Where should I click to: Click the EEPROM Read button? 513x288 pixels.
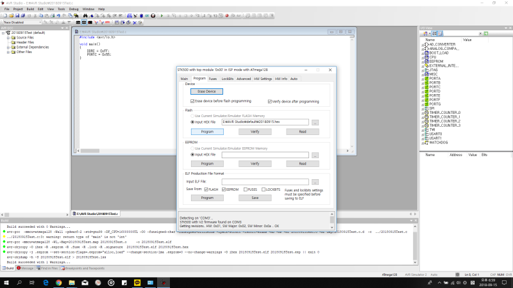(303, 164)
